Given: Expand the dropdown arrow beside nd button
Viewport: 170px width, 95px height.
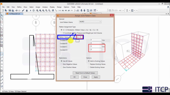Looking at the screenshot, I should click(x=123, y=11).
